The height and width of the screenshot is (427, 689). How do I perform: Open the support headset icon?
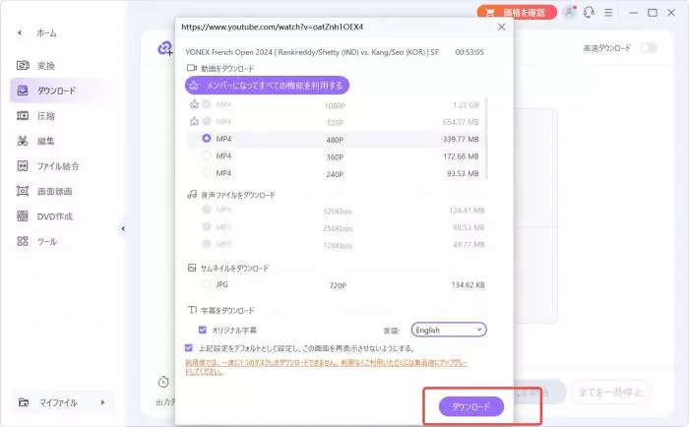[x=589, y=13]
